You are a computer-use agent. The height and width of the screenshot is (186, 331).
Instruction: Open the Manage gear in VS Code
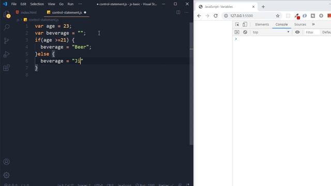coord(7,175)
